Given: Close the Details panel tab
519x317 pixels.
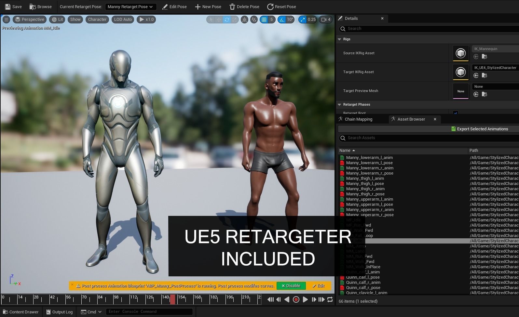Looking at the screenshot, I should point(382,19).
